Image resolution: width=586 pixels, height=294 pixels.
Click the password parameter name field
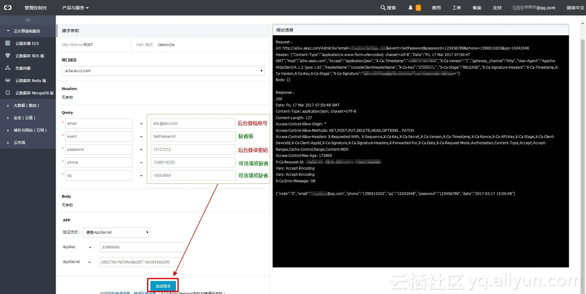point(99,149)
